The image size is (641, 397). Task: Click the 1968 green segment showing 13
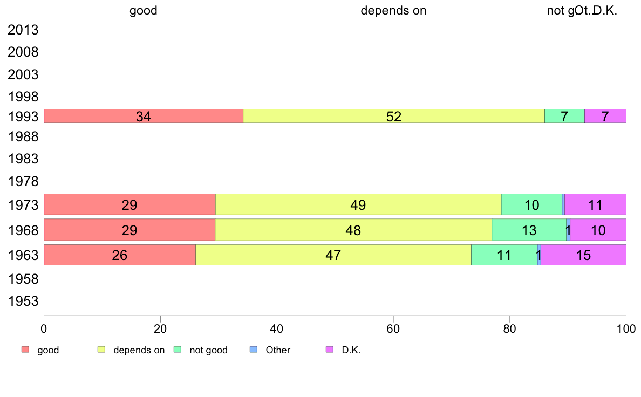(x=529, y=230)
